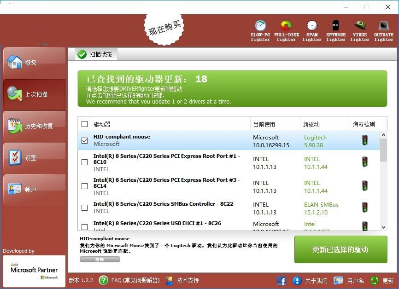
Task: Click the 帐户 ID card icon
Action: [x=14, y=189]
